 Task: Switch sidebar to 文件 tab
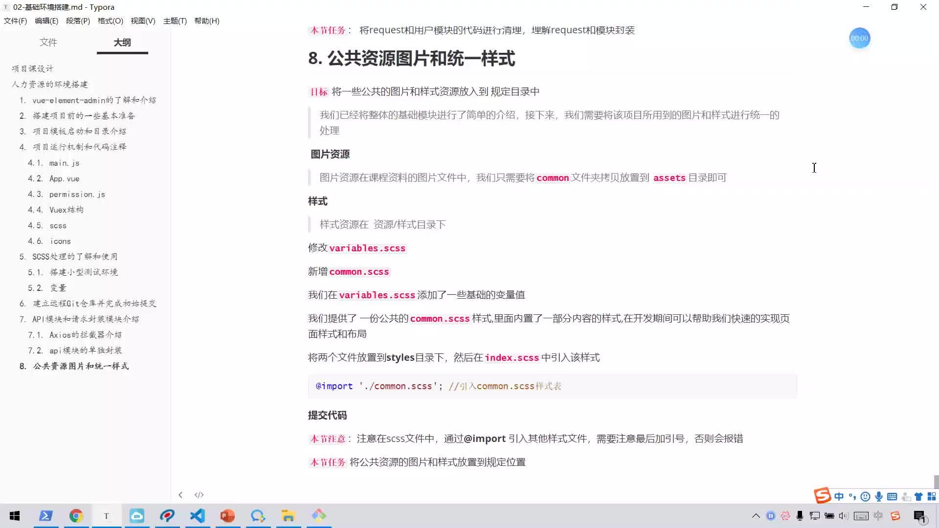click(x=48, y=43)
